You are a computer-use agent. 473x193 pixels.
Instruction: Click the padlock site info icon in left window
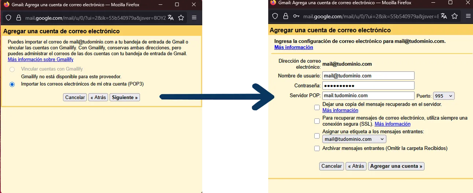point(19,18)
